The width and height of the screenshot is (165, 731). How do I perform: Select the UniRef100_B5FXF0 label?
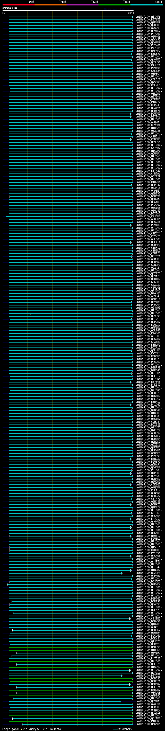click(x=148, y=51)
